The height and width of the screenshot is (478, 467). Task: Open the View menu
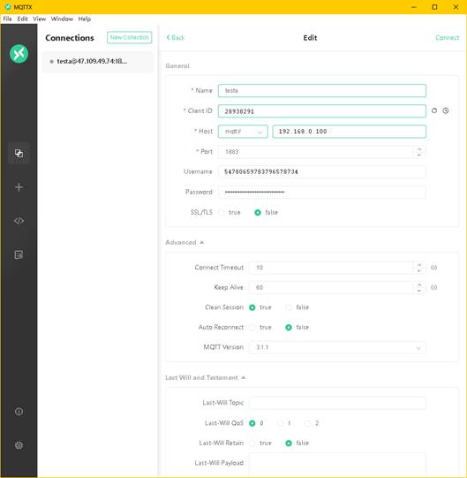(40, 19)
